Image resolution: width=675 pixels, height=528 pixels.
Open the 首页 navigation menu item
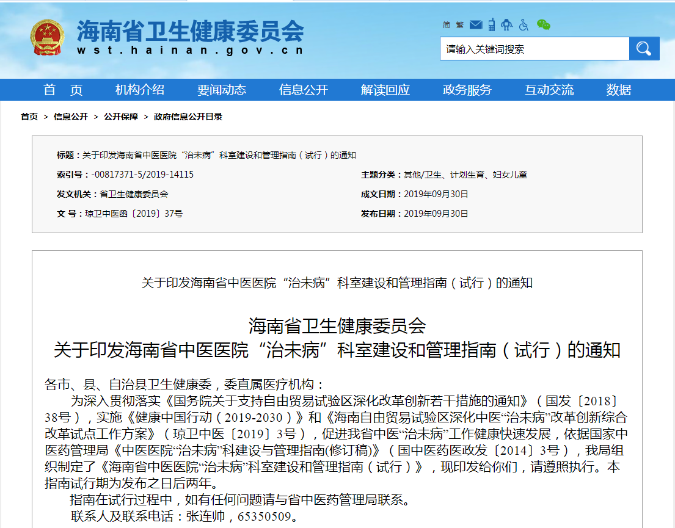pyautogui.click(x=63, y=90)
